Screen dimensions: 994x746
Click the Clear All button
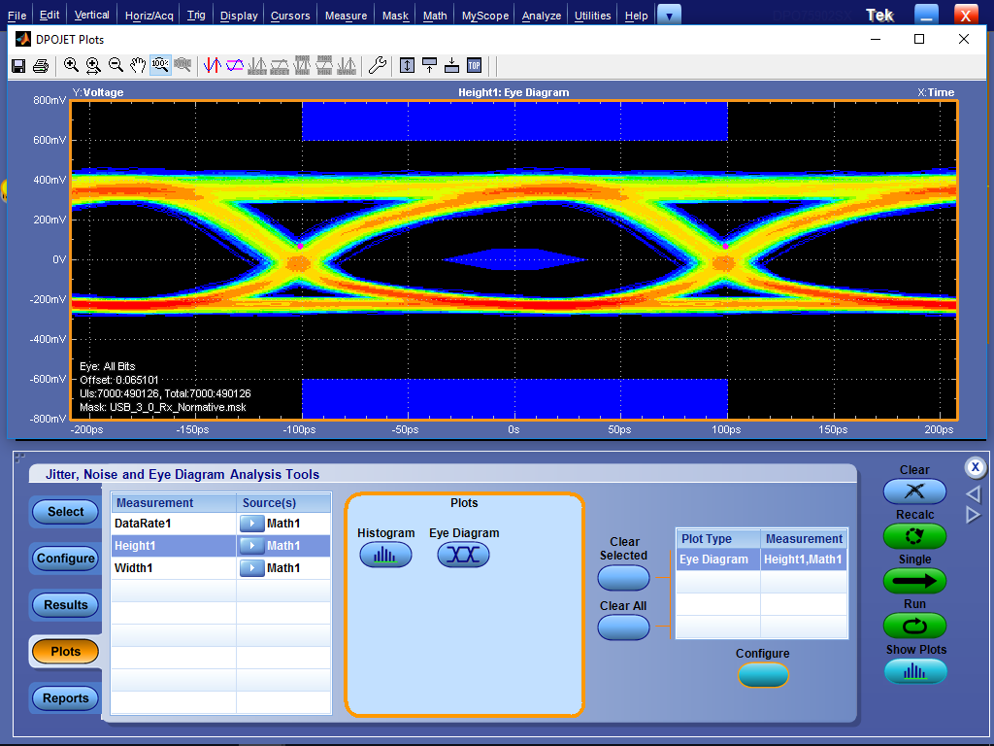(624, 627)
